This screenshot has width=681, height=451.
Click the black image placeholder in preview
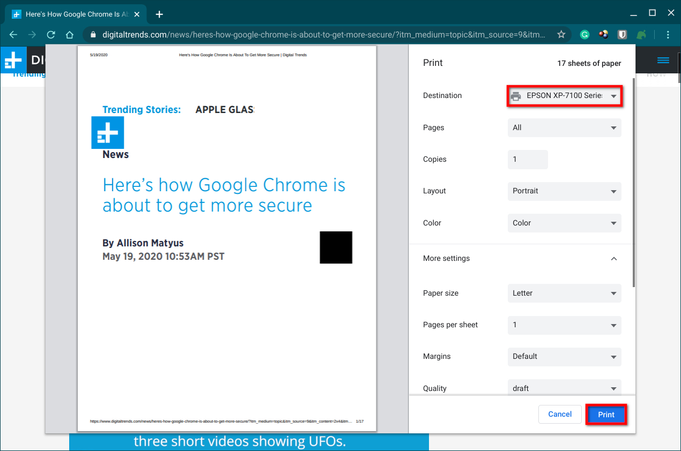(336, 247)
